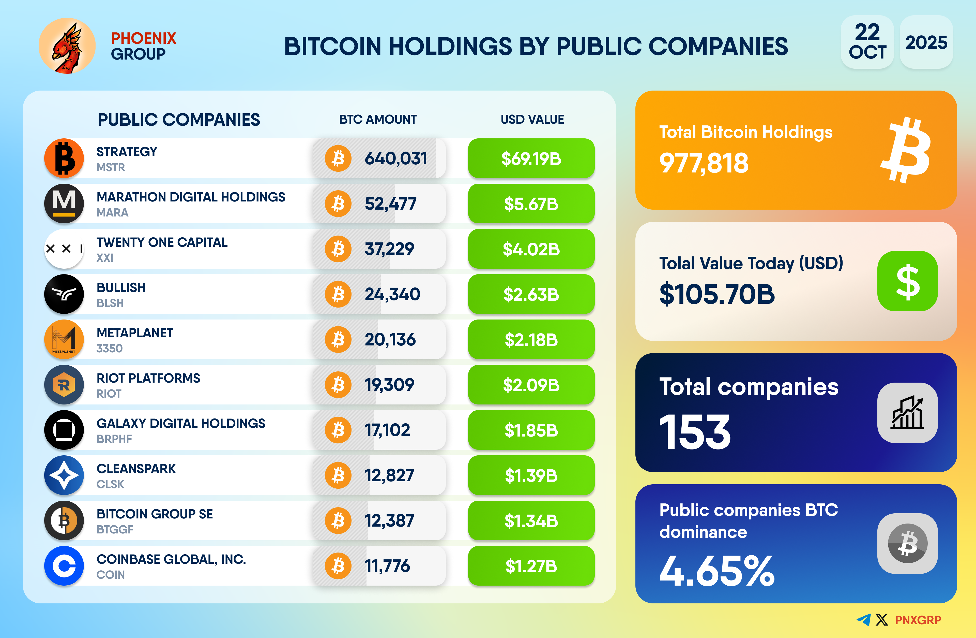Click the Metaplanet orange logo
Screen dimensions: 976x638
pyautogui.click(x=64, y=340)
